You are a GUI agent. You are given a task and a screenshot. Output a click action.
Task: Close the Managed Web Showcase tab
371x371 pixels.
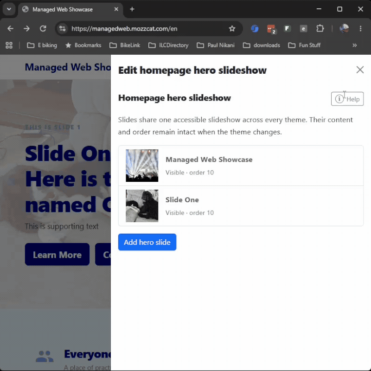tap(116, 9)
